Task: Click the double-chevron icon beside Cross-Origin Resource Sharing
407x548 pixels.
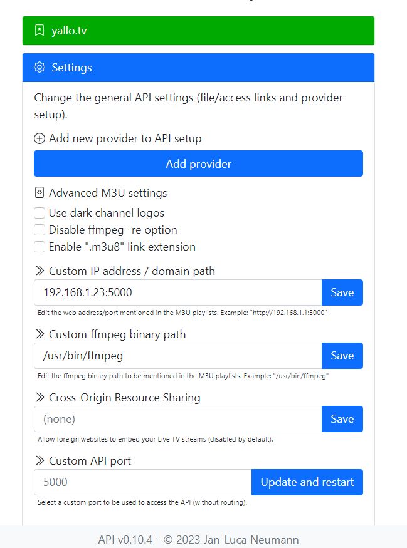Action: pos(40,397)
